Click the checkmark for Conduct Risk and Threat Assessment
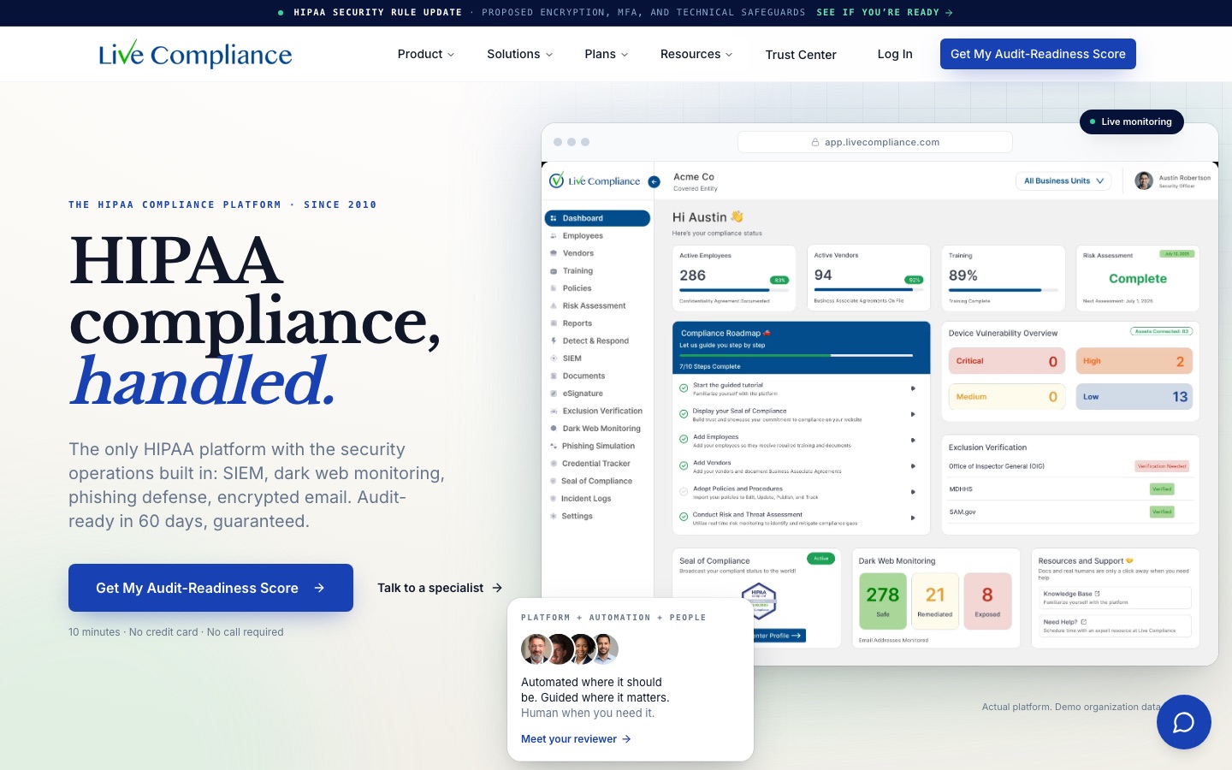This screenshot has width=1232, height=770. 684,517
